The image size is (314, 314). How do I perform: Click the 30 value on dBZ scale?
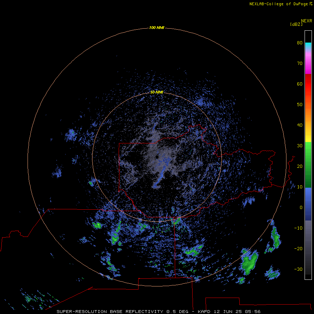(300, 145)
